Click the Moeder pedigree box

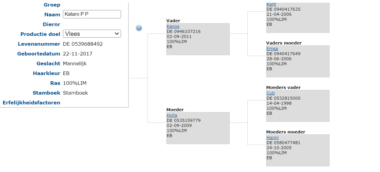pos(198,128)
